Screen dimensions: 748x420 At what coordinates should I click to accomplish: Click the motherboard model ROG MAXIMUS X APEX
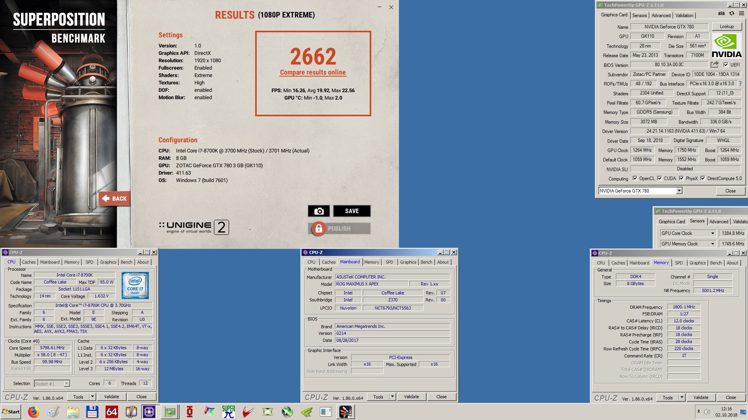tap(372, 284)
